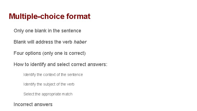The height and width of the screenshot is (111, 197).
Task: Select the Select the appropriate match line
Action: pyautogui.click(x=48, y=94)
